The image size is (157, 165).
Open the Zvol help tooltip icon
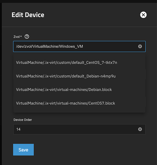pyautogui.click(x=27, y=37)
